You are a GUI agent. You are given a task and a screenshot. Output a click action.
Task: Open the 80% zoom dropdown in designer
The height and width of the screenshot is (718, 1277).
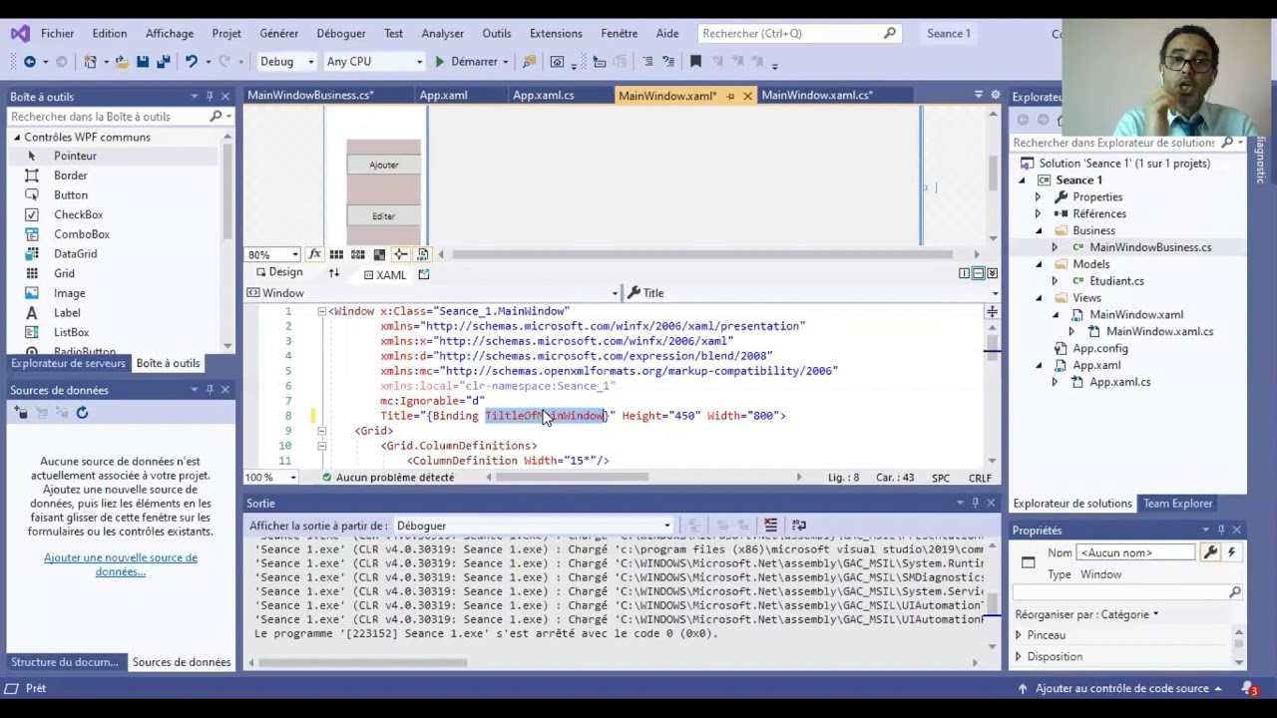(x=273, y=254)
